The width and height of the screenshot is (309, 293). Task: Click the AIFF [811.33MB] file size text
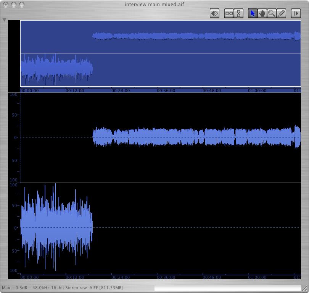pos(106,288)
